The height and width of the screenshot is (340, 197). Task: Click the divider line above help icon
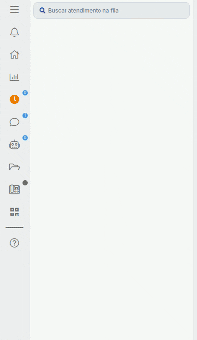pos(14,228)
